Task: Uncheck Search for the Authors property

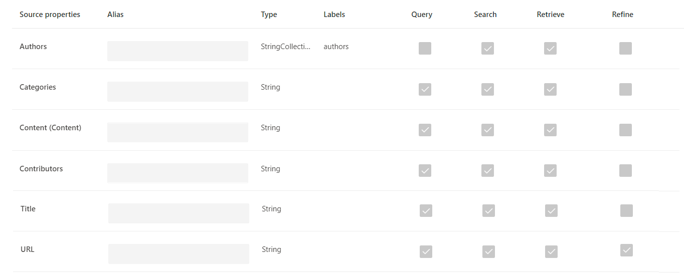Action: (487, 48)
